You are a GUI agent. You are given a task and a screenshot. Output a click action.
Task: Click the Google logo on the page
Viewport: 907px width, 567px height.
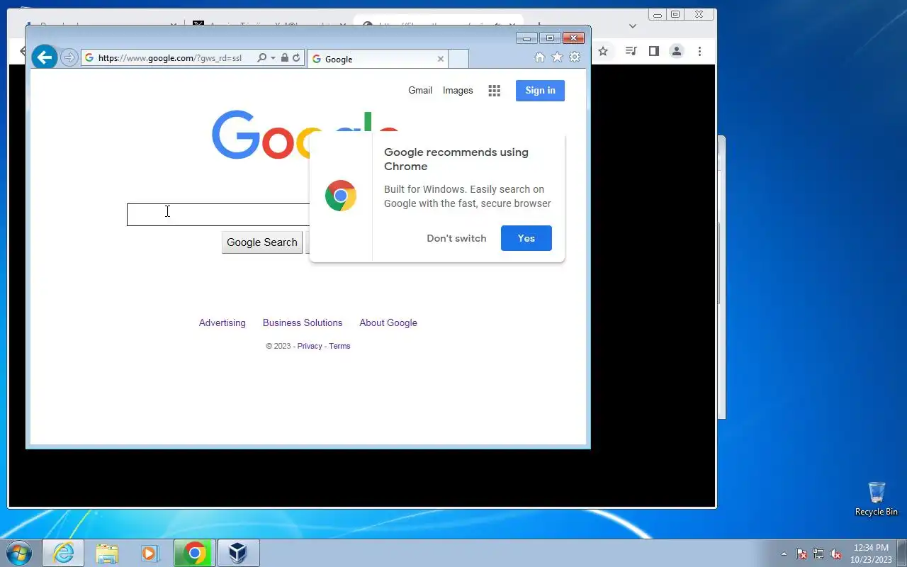pyautogui.click(x=305, y=135)
